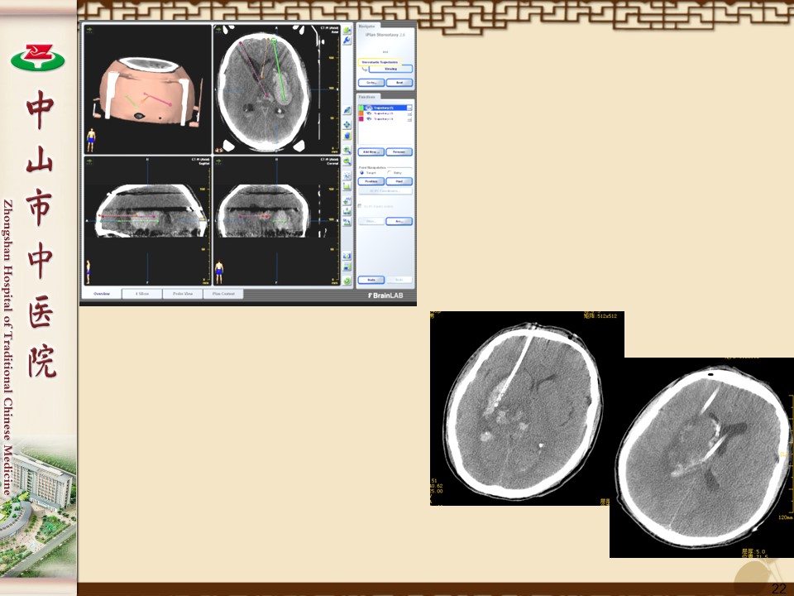Click the iPlan Stereotaxy title text

pyautogui.click(x=385, y=35)
